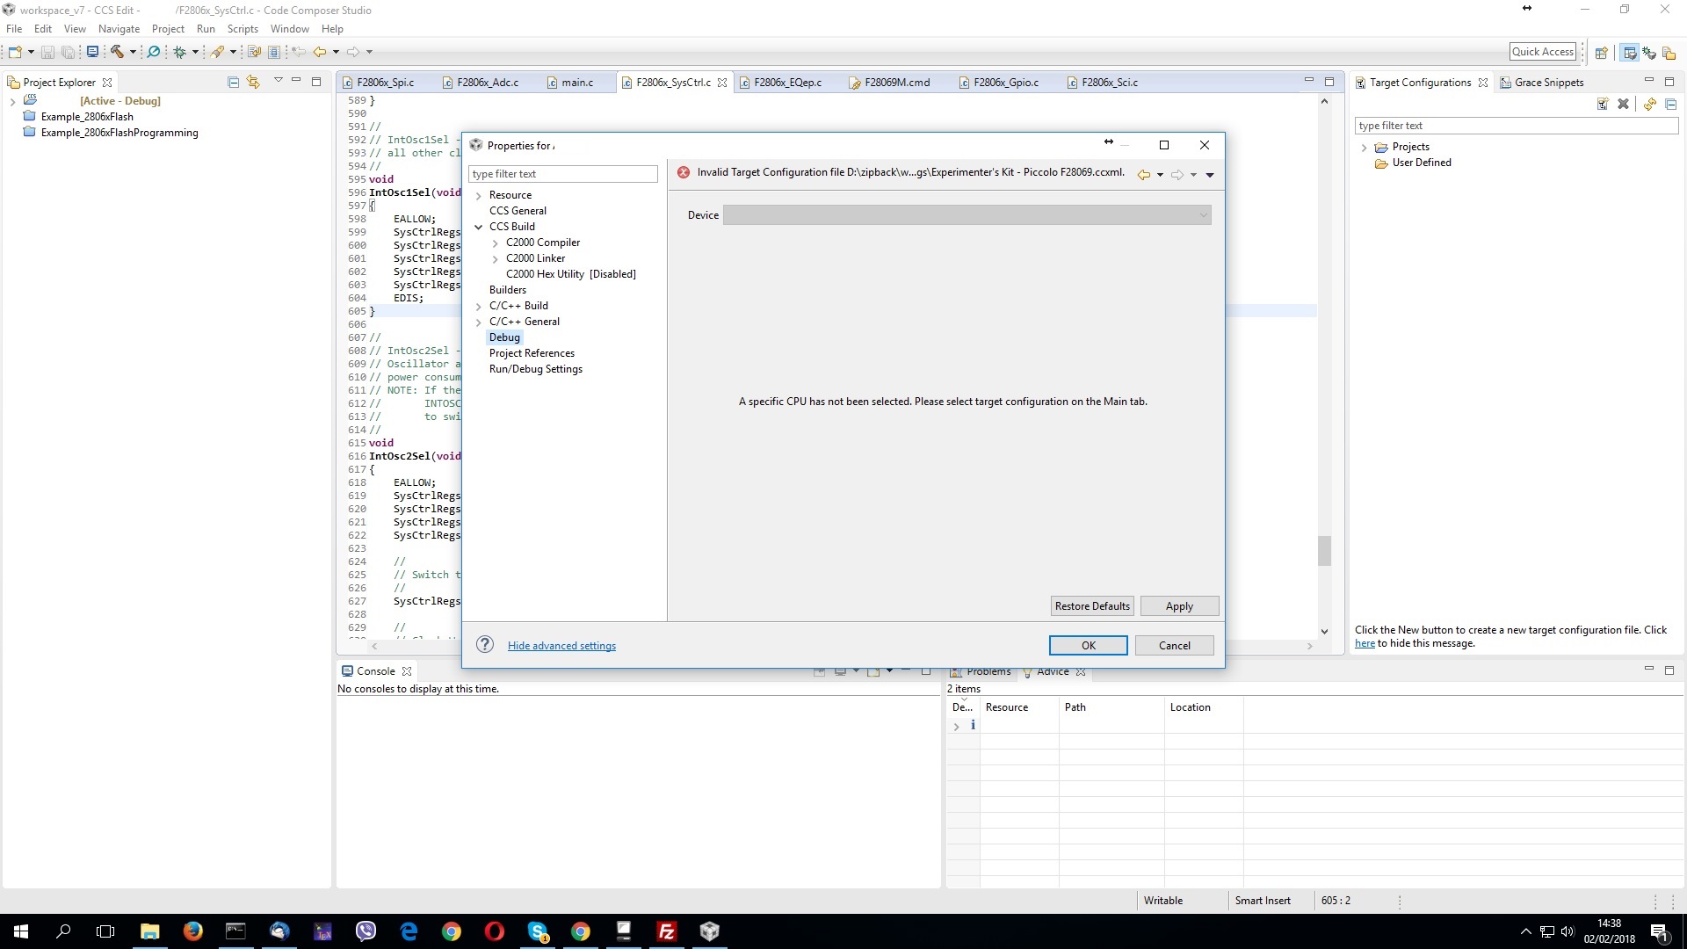Expand the C2000 Compiler node
The image size is (1687, 949).
[496, 243]
